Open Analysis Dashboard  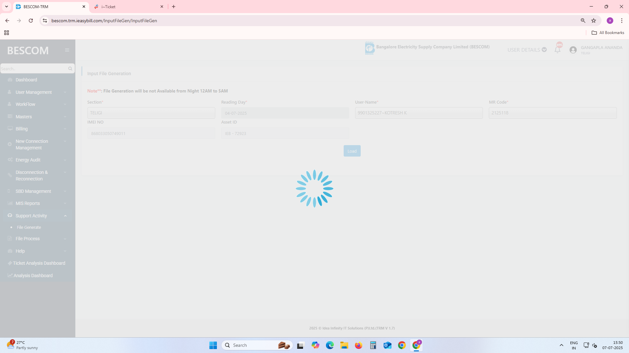33,276
